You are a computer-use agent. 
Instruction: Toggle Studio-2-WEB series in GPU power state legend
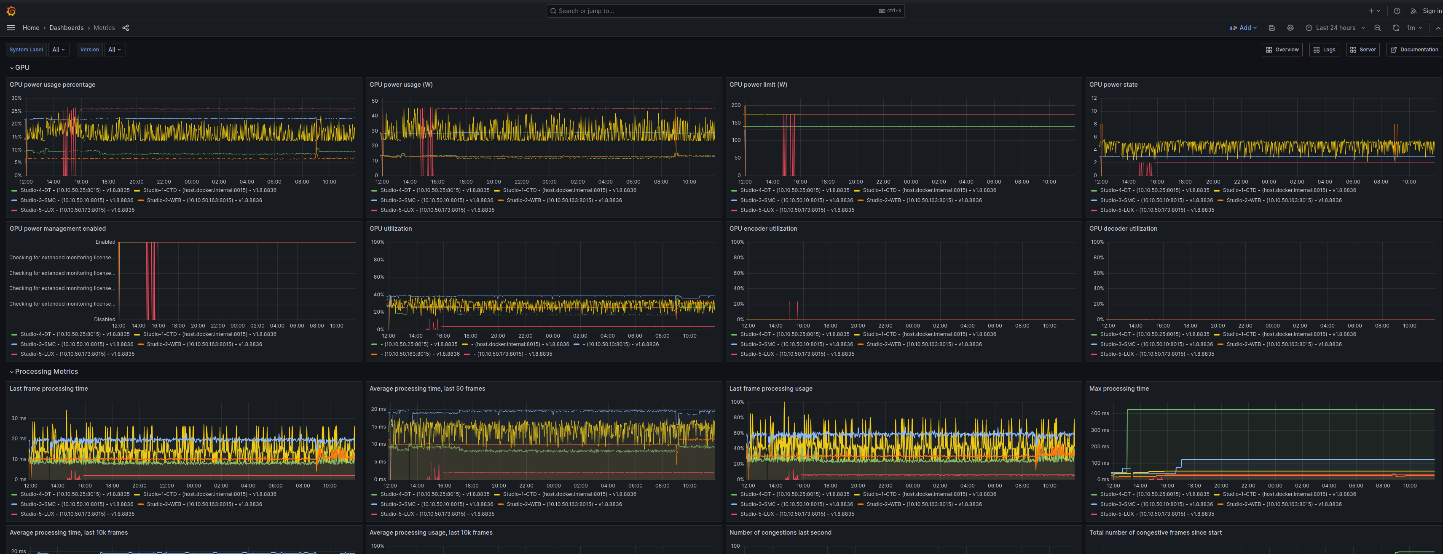coord(1284,200)
